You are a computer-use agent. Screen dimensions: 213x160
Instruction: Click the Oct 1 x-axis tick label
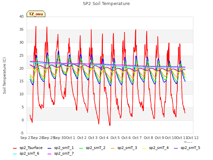click(x=71, y=138)
